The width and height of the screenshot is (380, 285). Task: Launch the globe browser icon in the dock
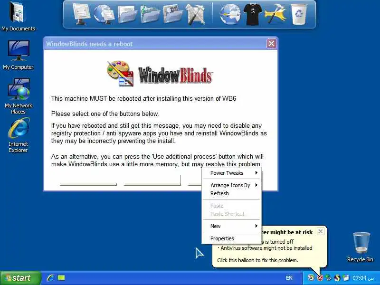tap(230, 15)
